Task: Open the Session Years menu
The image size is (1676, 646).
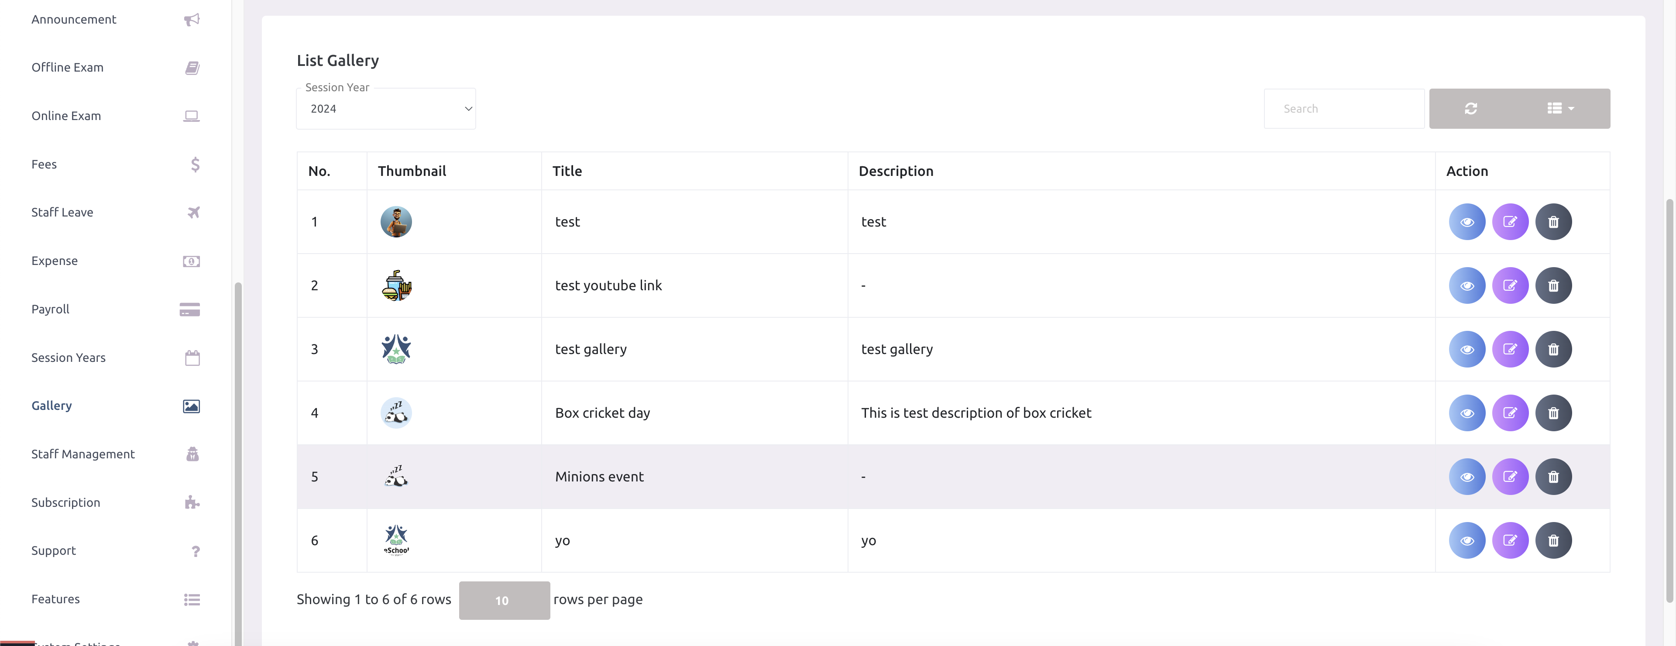Action: tap(69, 358)
